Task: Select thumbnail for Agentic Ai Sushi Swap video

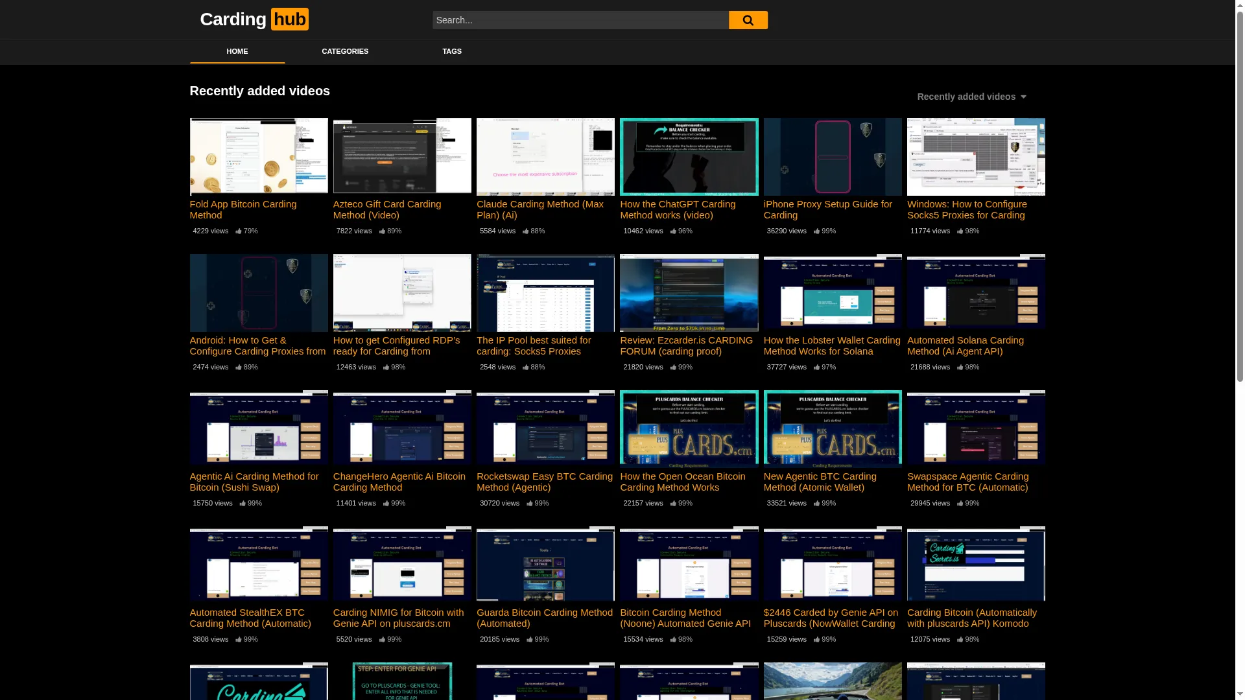Action: [x=259, y=429]
